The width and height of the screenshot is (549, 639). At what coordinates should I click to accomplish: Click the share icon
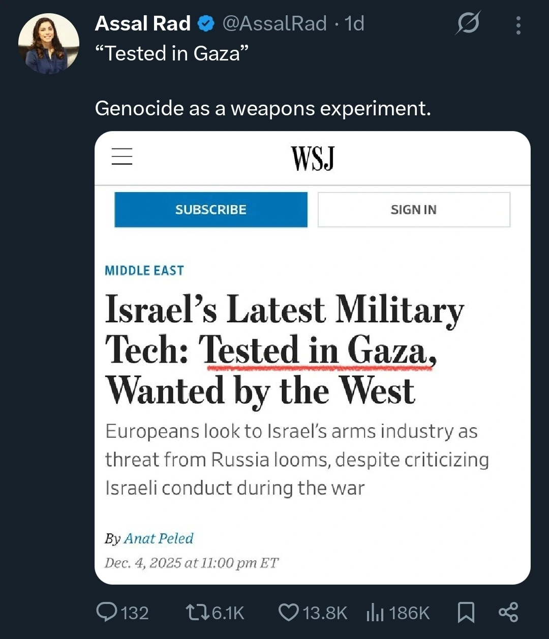coord(508,612)
